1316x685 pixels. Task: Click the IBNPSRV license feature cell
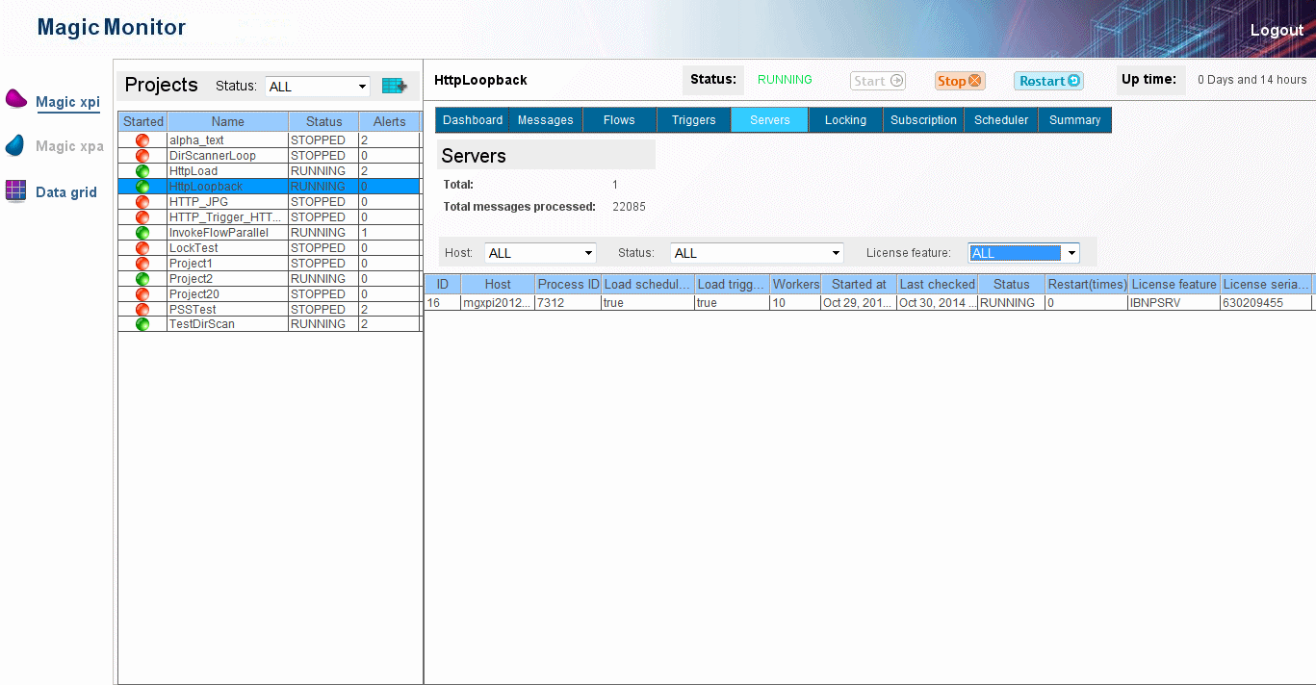[1174, 303]
